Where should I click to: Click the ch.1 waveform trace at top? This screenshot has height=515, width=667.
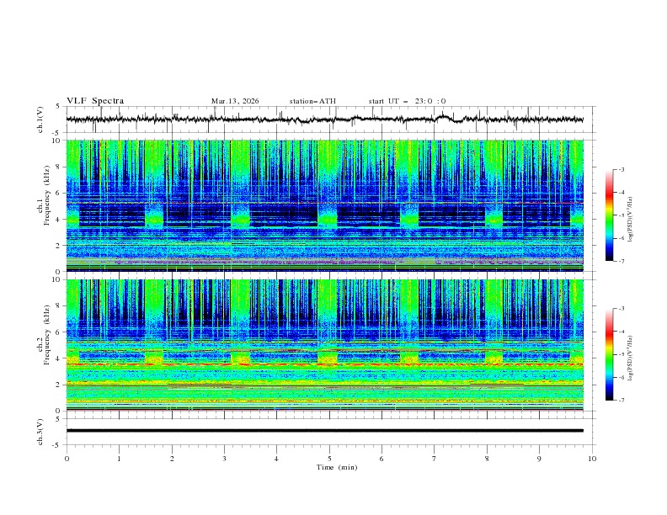pos(324,119)
